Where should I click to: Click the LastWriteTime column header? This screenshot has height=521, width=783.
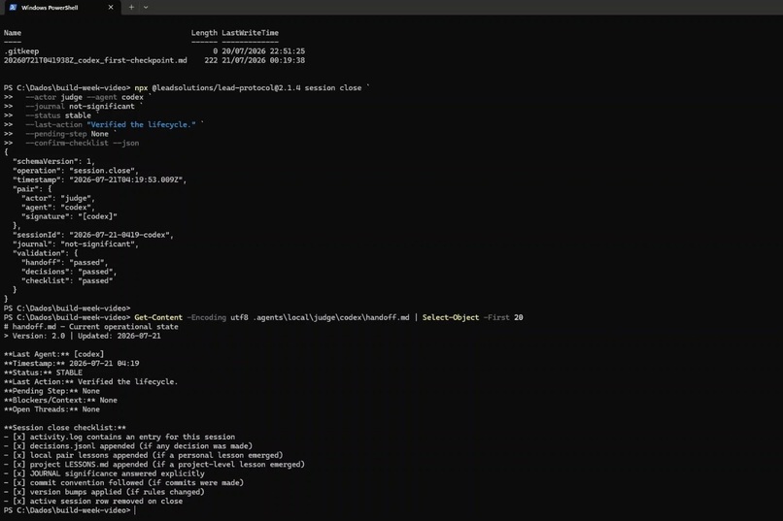[x=251, y=33]
